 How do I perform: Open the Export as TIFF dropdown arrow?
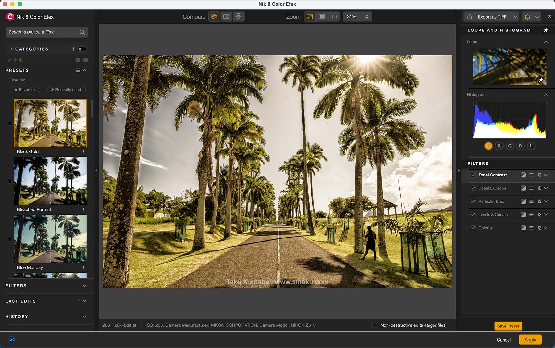click(515, 17)
